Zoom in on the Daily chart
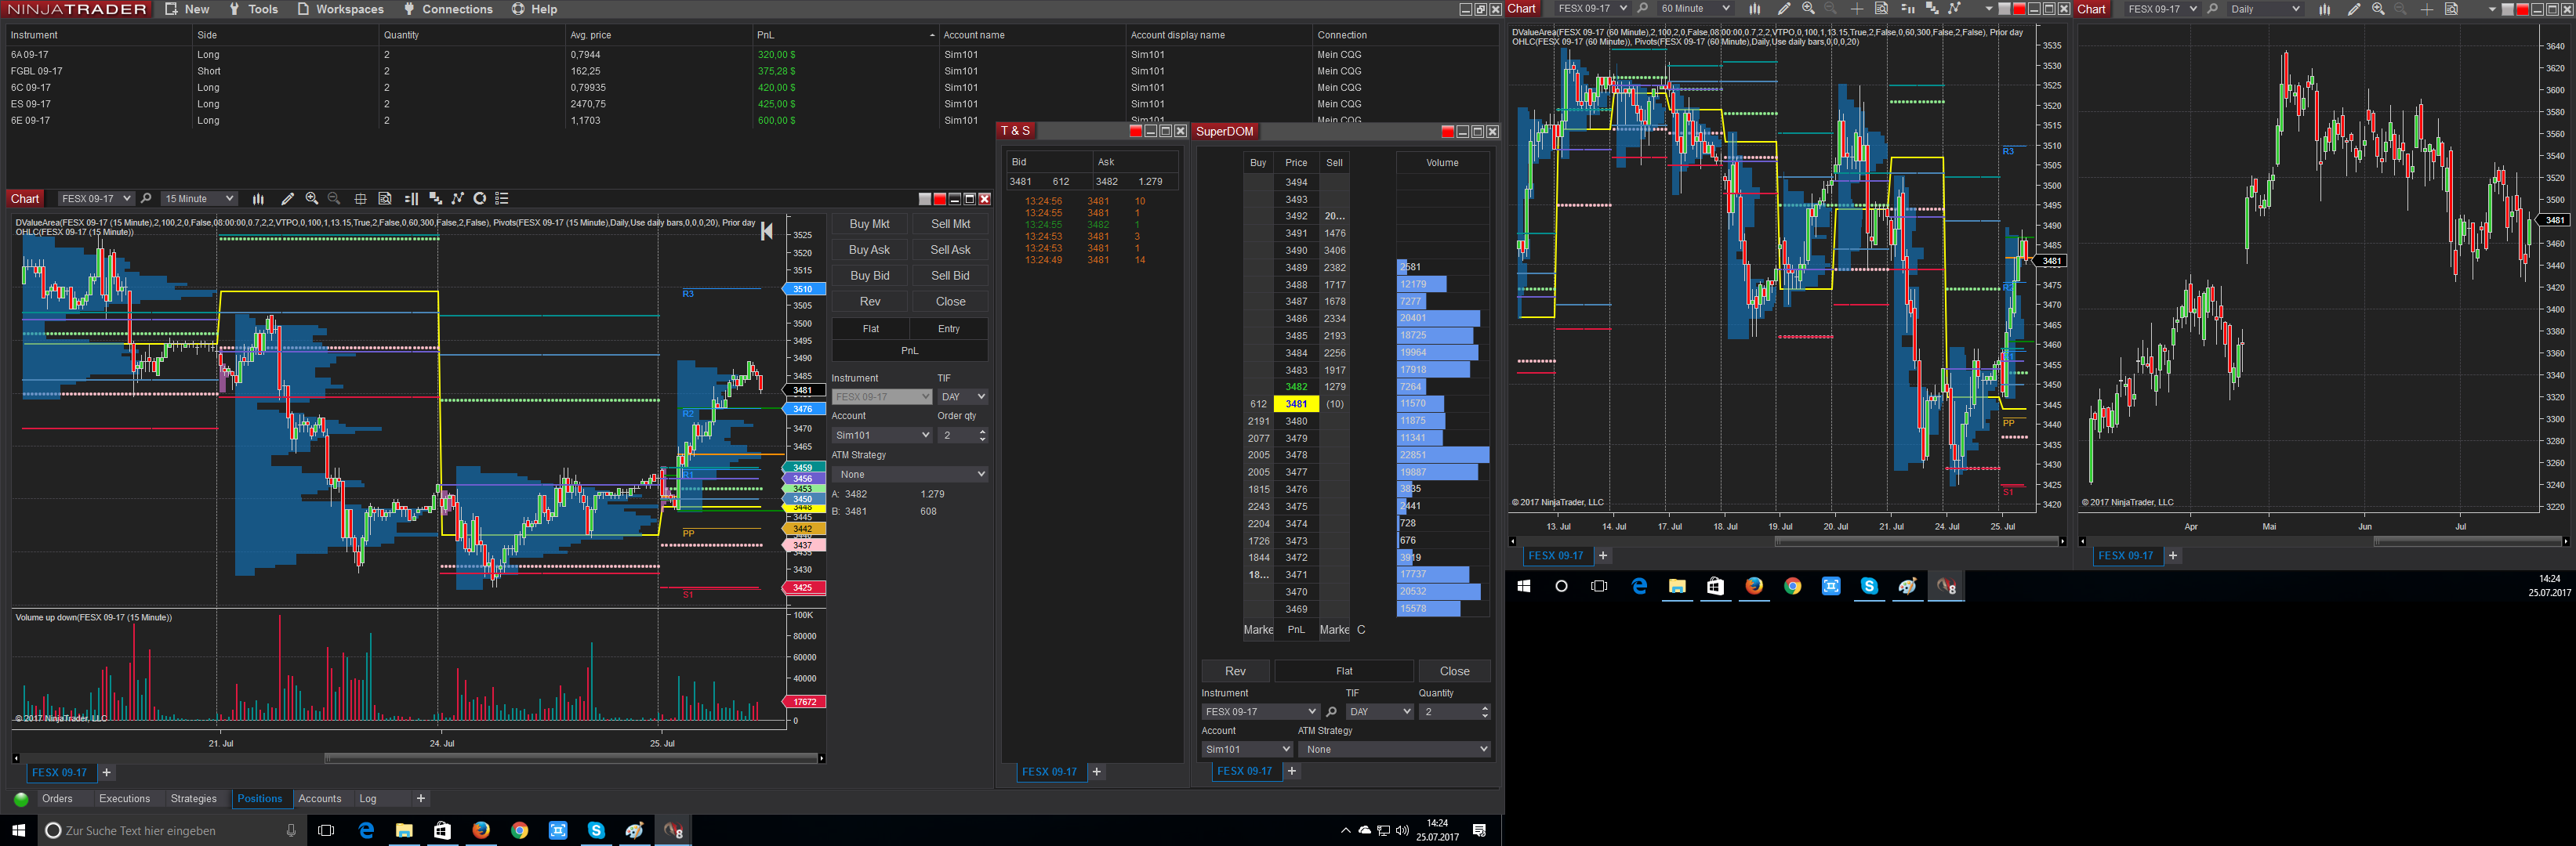 coord(2378,9)
